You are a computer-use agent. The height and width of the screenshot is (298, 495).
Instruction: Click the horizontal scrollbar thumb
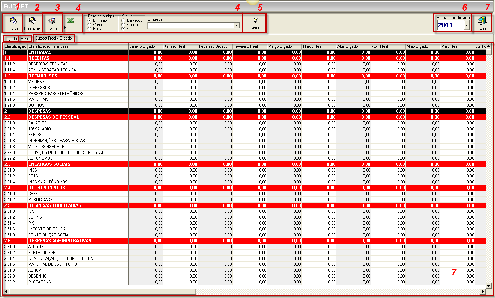pos(102,291)
